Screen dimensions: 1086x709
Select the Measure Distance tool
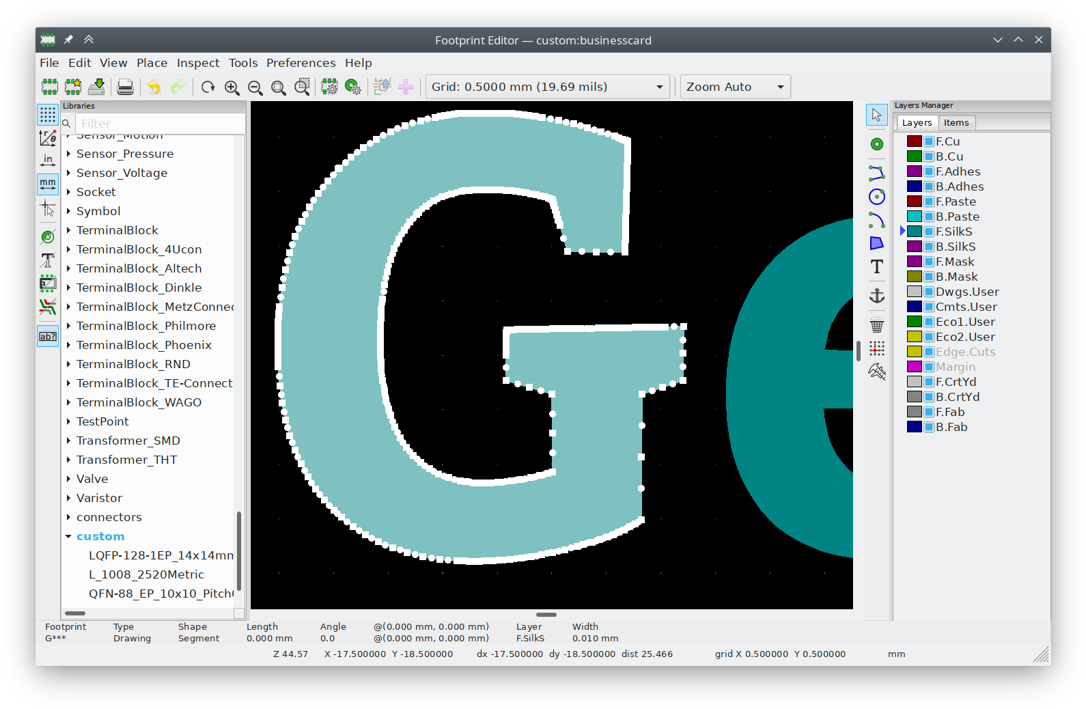pyautogui.click(x=877, y=372)
